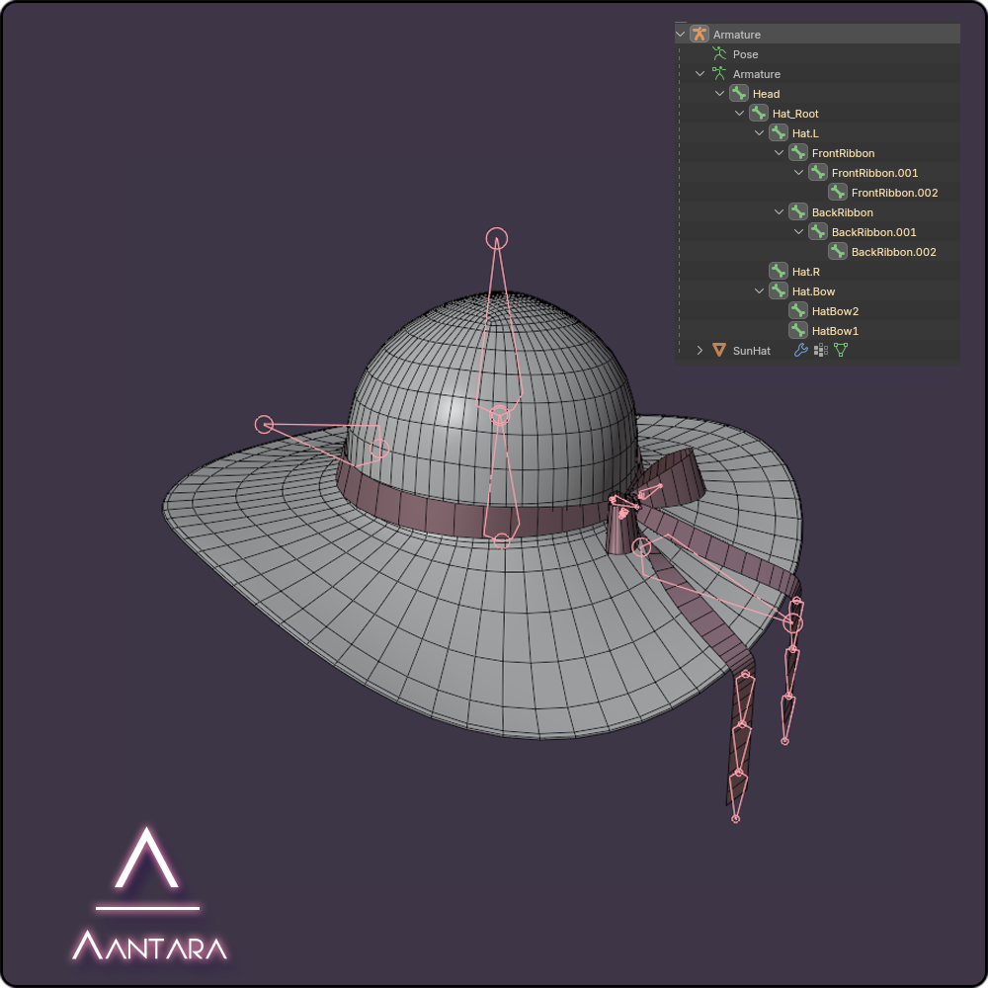The height and width of the screenshot is (988, 988).
Task: Collapse the Hat.L bone children
Action: point(759,133)
